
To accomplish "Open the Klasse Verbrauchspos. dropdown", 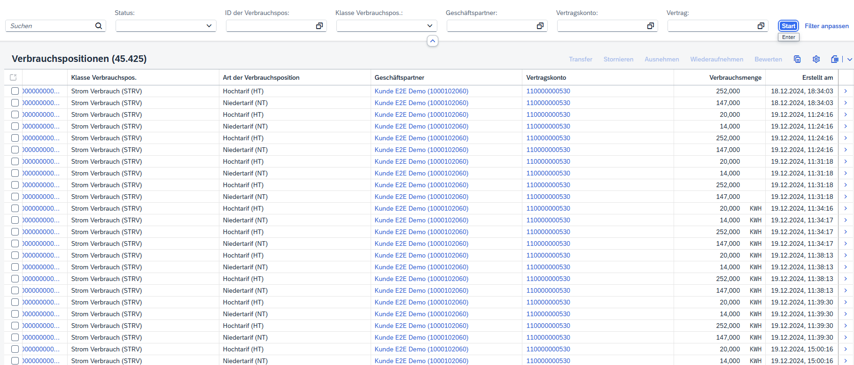I will 430,26.
